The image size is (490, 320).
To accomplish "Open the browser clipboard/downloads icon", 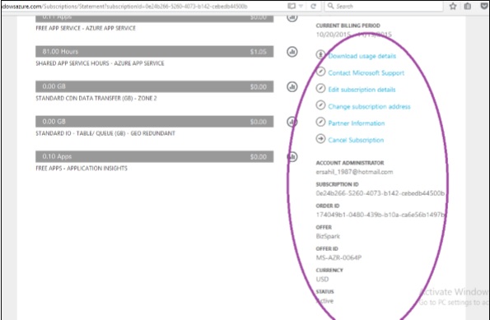I will (x=468, y=7).
